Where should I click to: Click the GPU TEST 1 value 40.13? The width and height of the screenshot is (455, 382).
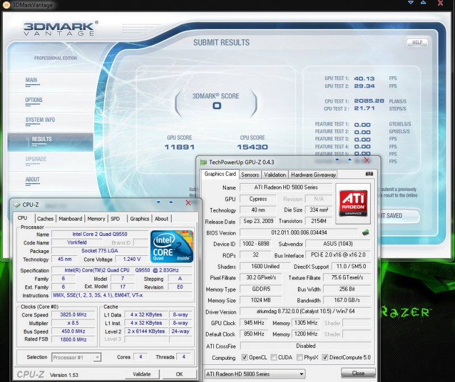click(x=364, y=78)
